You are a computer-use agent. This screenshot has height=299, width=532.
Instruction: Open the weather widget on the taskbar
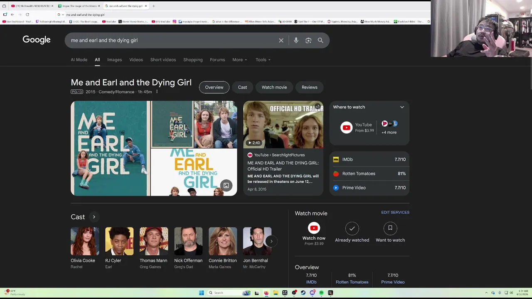(x=15, y=293)
